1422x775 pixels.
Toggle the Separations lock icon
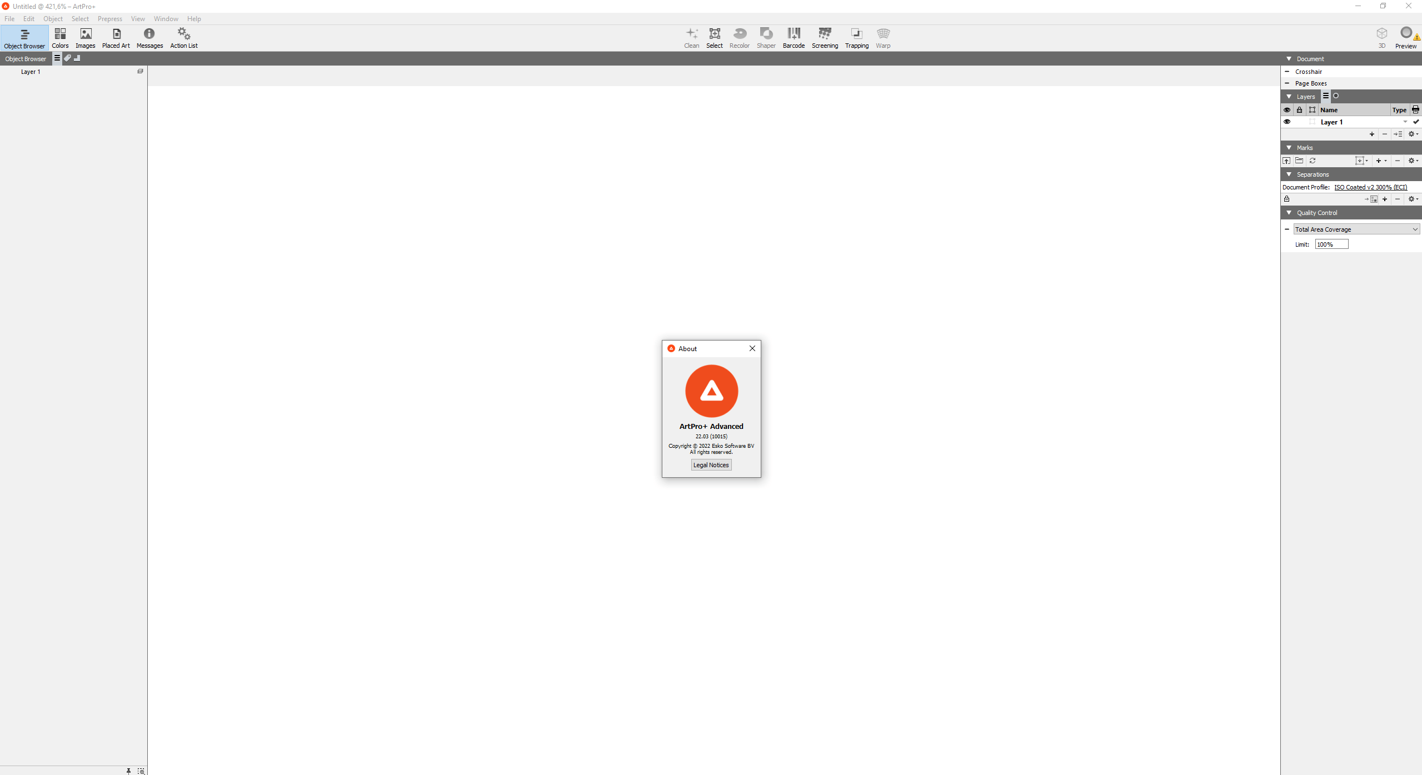[1286, 199]
